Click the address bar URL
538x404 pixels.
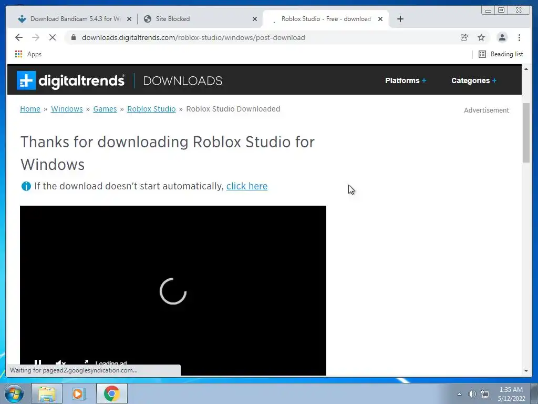(193, 37)
